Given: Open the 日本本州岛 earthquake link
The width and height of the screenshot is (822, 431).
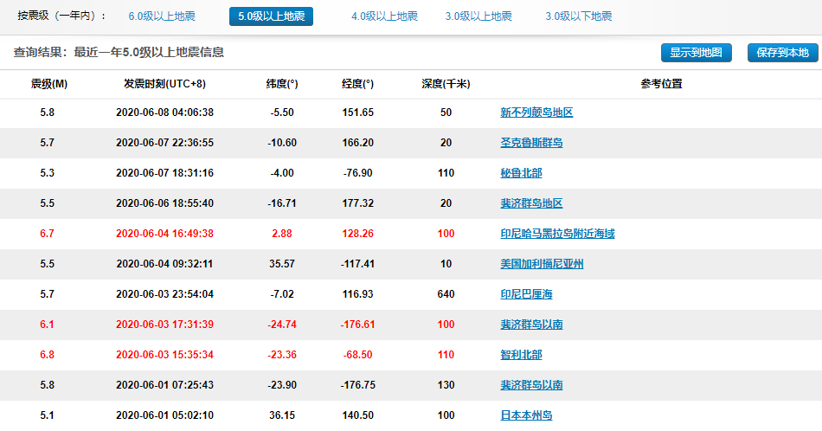Looking at the screenshot, I should tap(526, 415).
